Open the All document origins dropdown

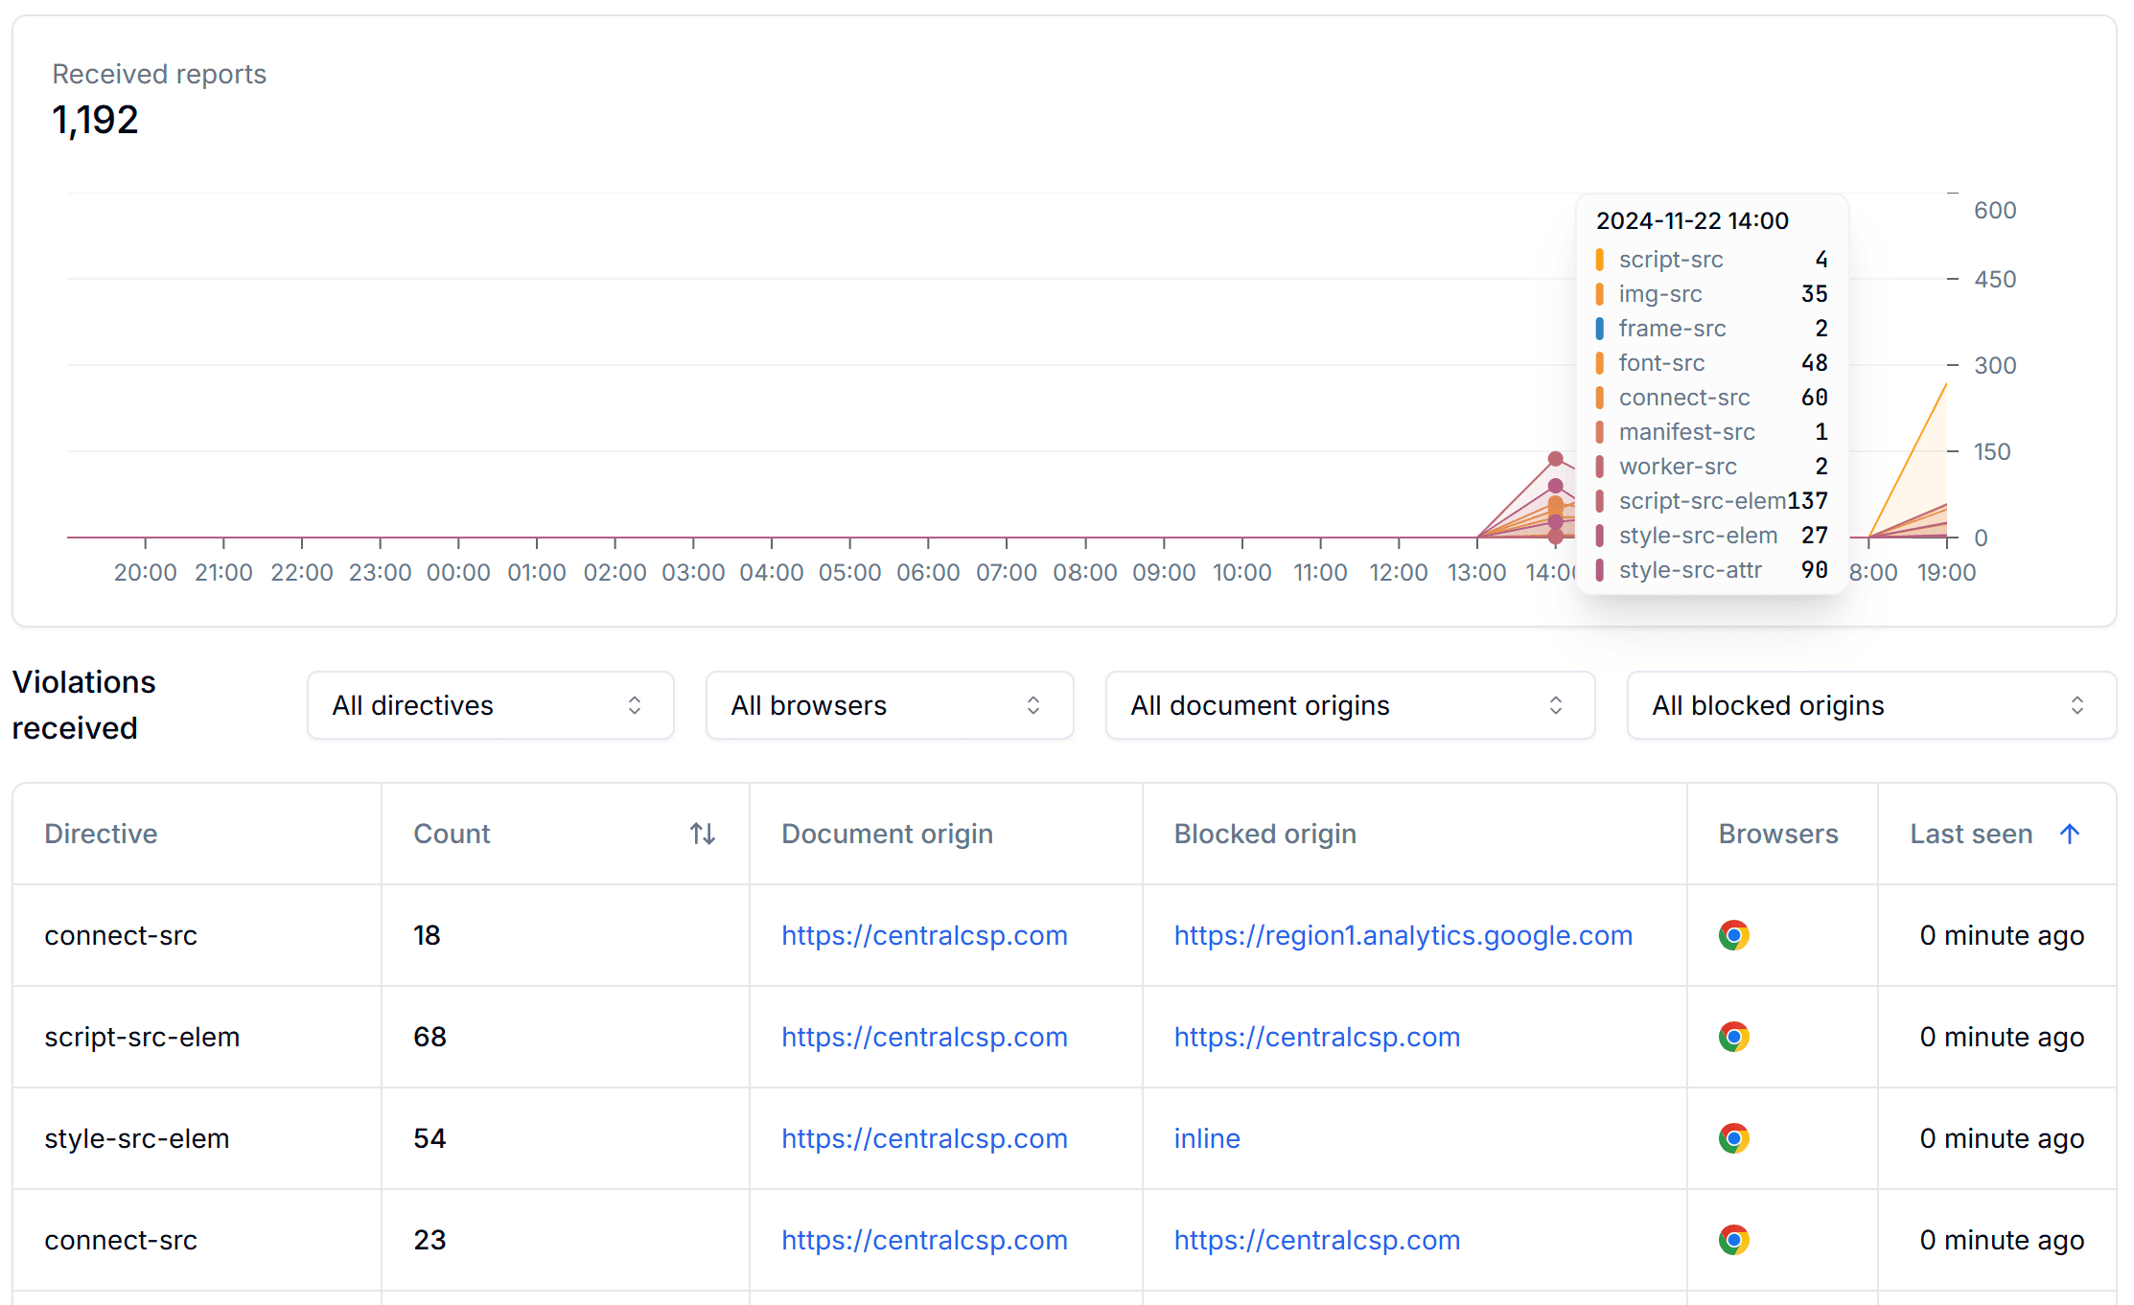click(x=1350, y=705)
